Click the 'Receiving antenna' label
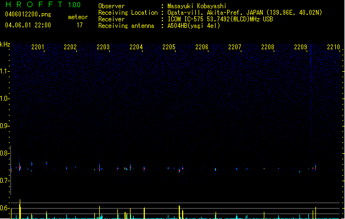The height and width of the screenshot is (219, 345). pyautogui.click(x=126, y=26)
